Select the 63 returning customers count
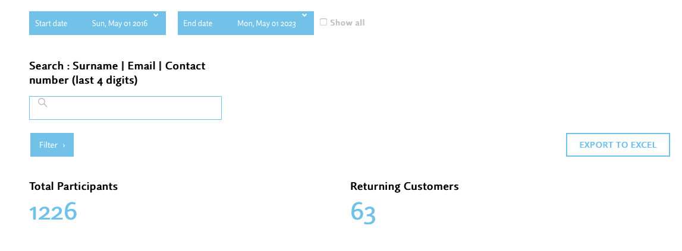The width and height of the screenshot is (682, 251). [x=363, y=212]
